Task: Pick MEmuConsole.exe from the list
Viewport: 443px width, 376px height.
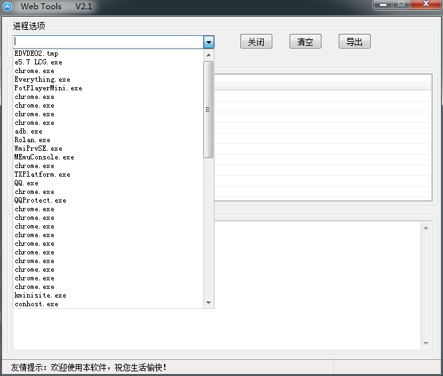Action: pos(108,157)
